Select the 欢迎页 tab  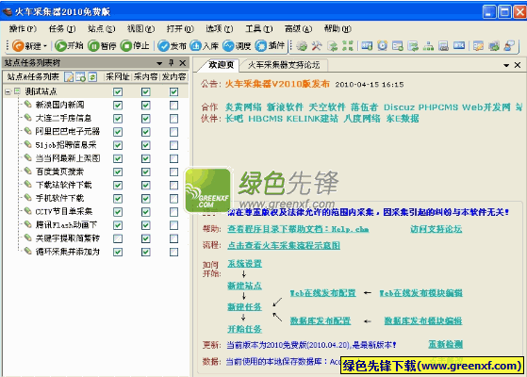point(221,65)
